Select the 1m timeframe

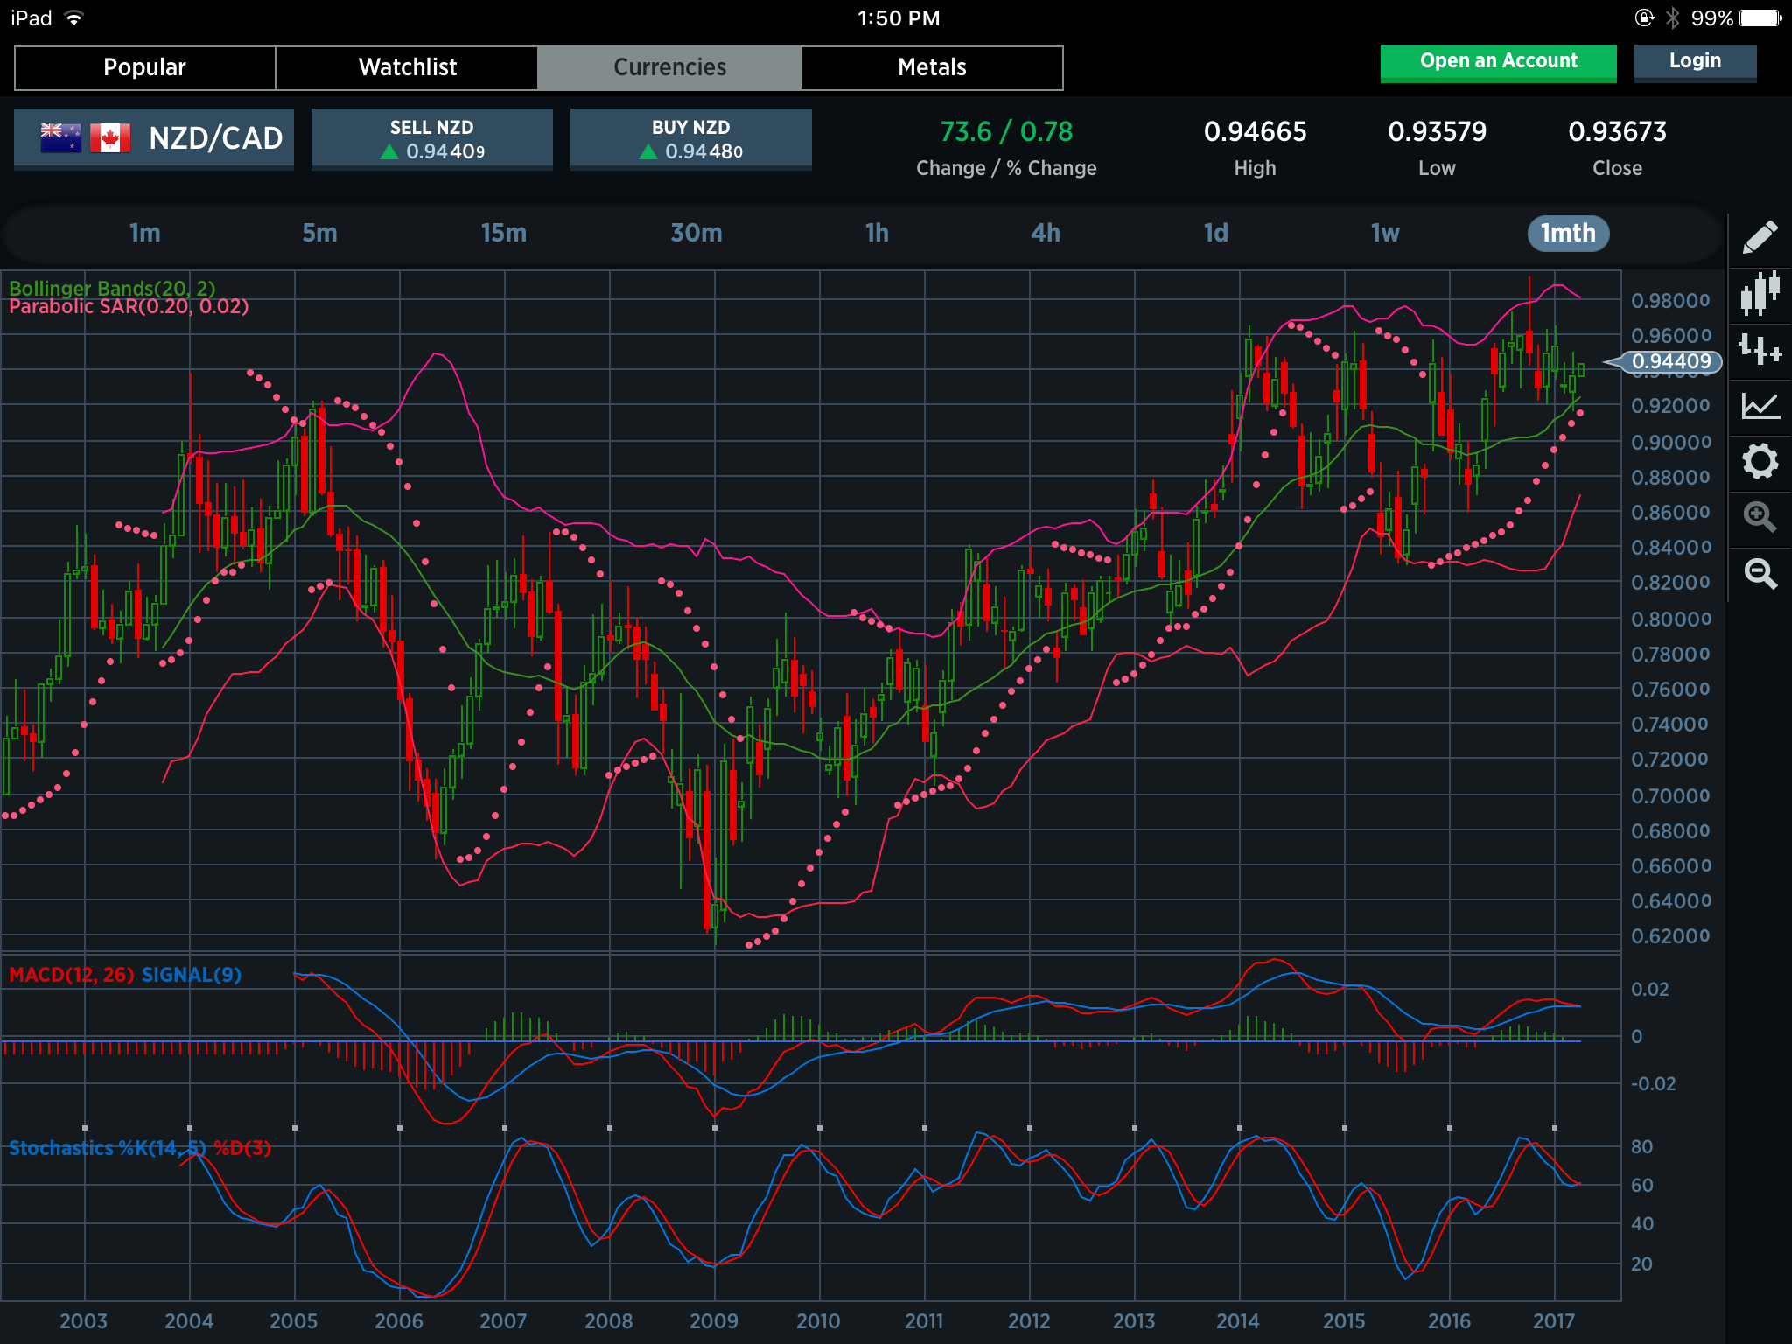coord(145,233)
